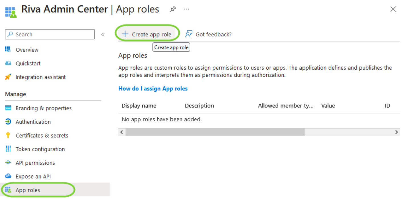Open API permissions
Image resolution: width=404 pixels, height=199 pixels.
[35, 163]
